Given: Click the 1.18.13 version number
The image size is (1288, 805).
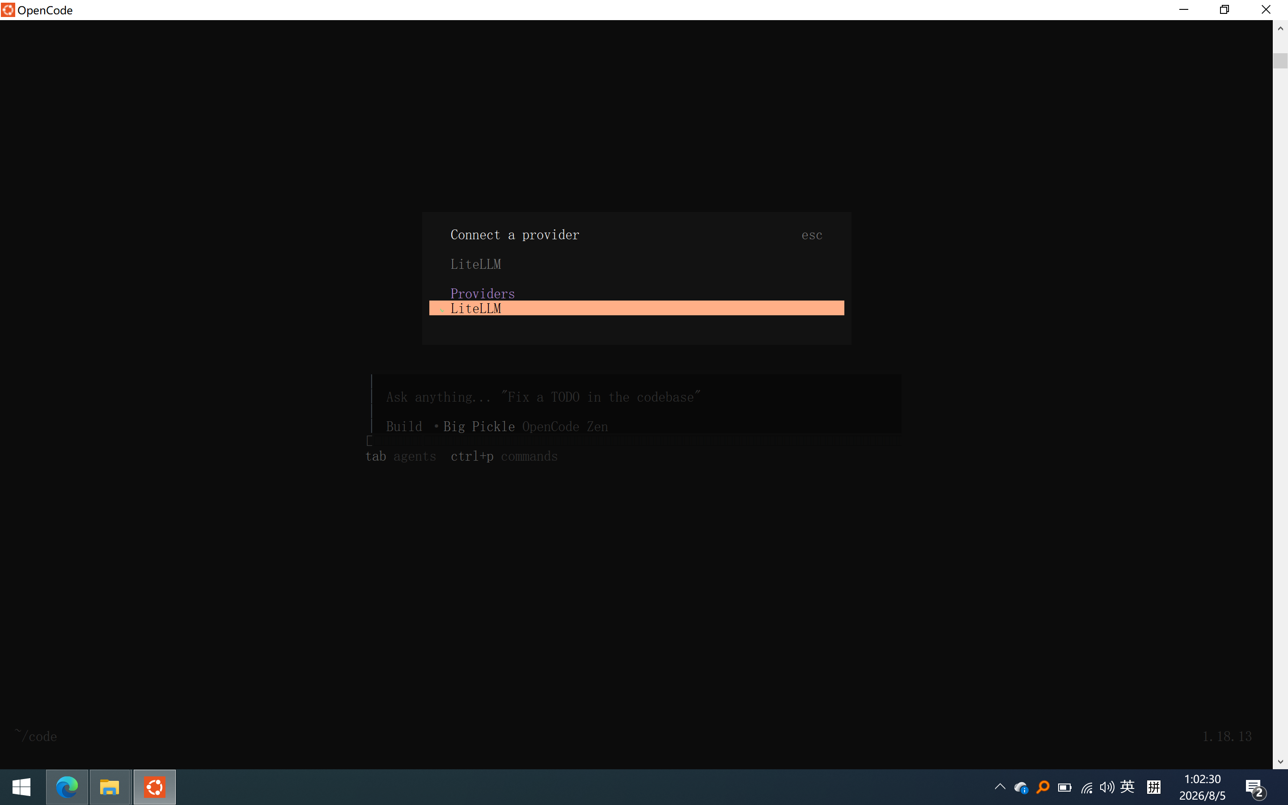Looking at the screenshot, I should tap(1227, 736).
